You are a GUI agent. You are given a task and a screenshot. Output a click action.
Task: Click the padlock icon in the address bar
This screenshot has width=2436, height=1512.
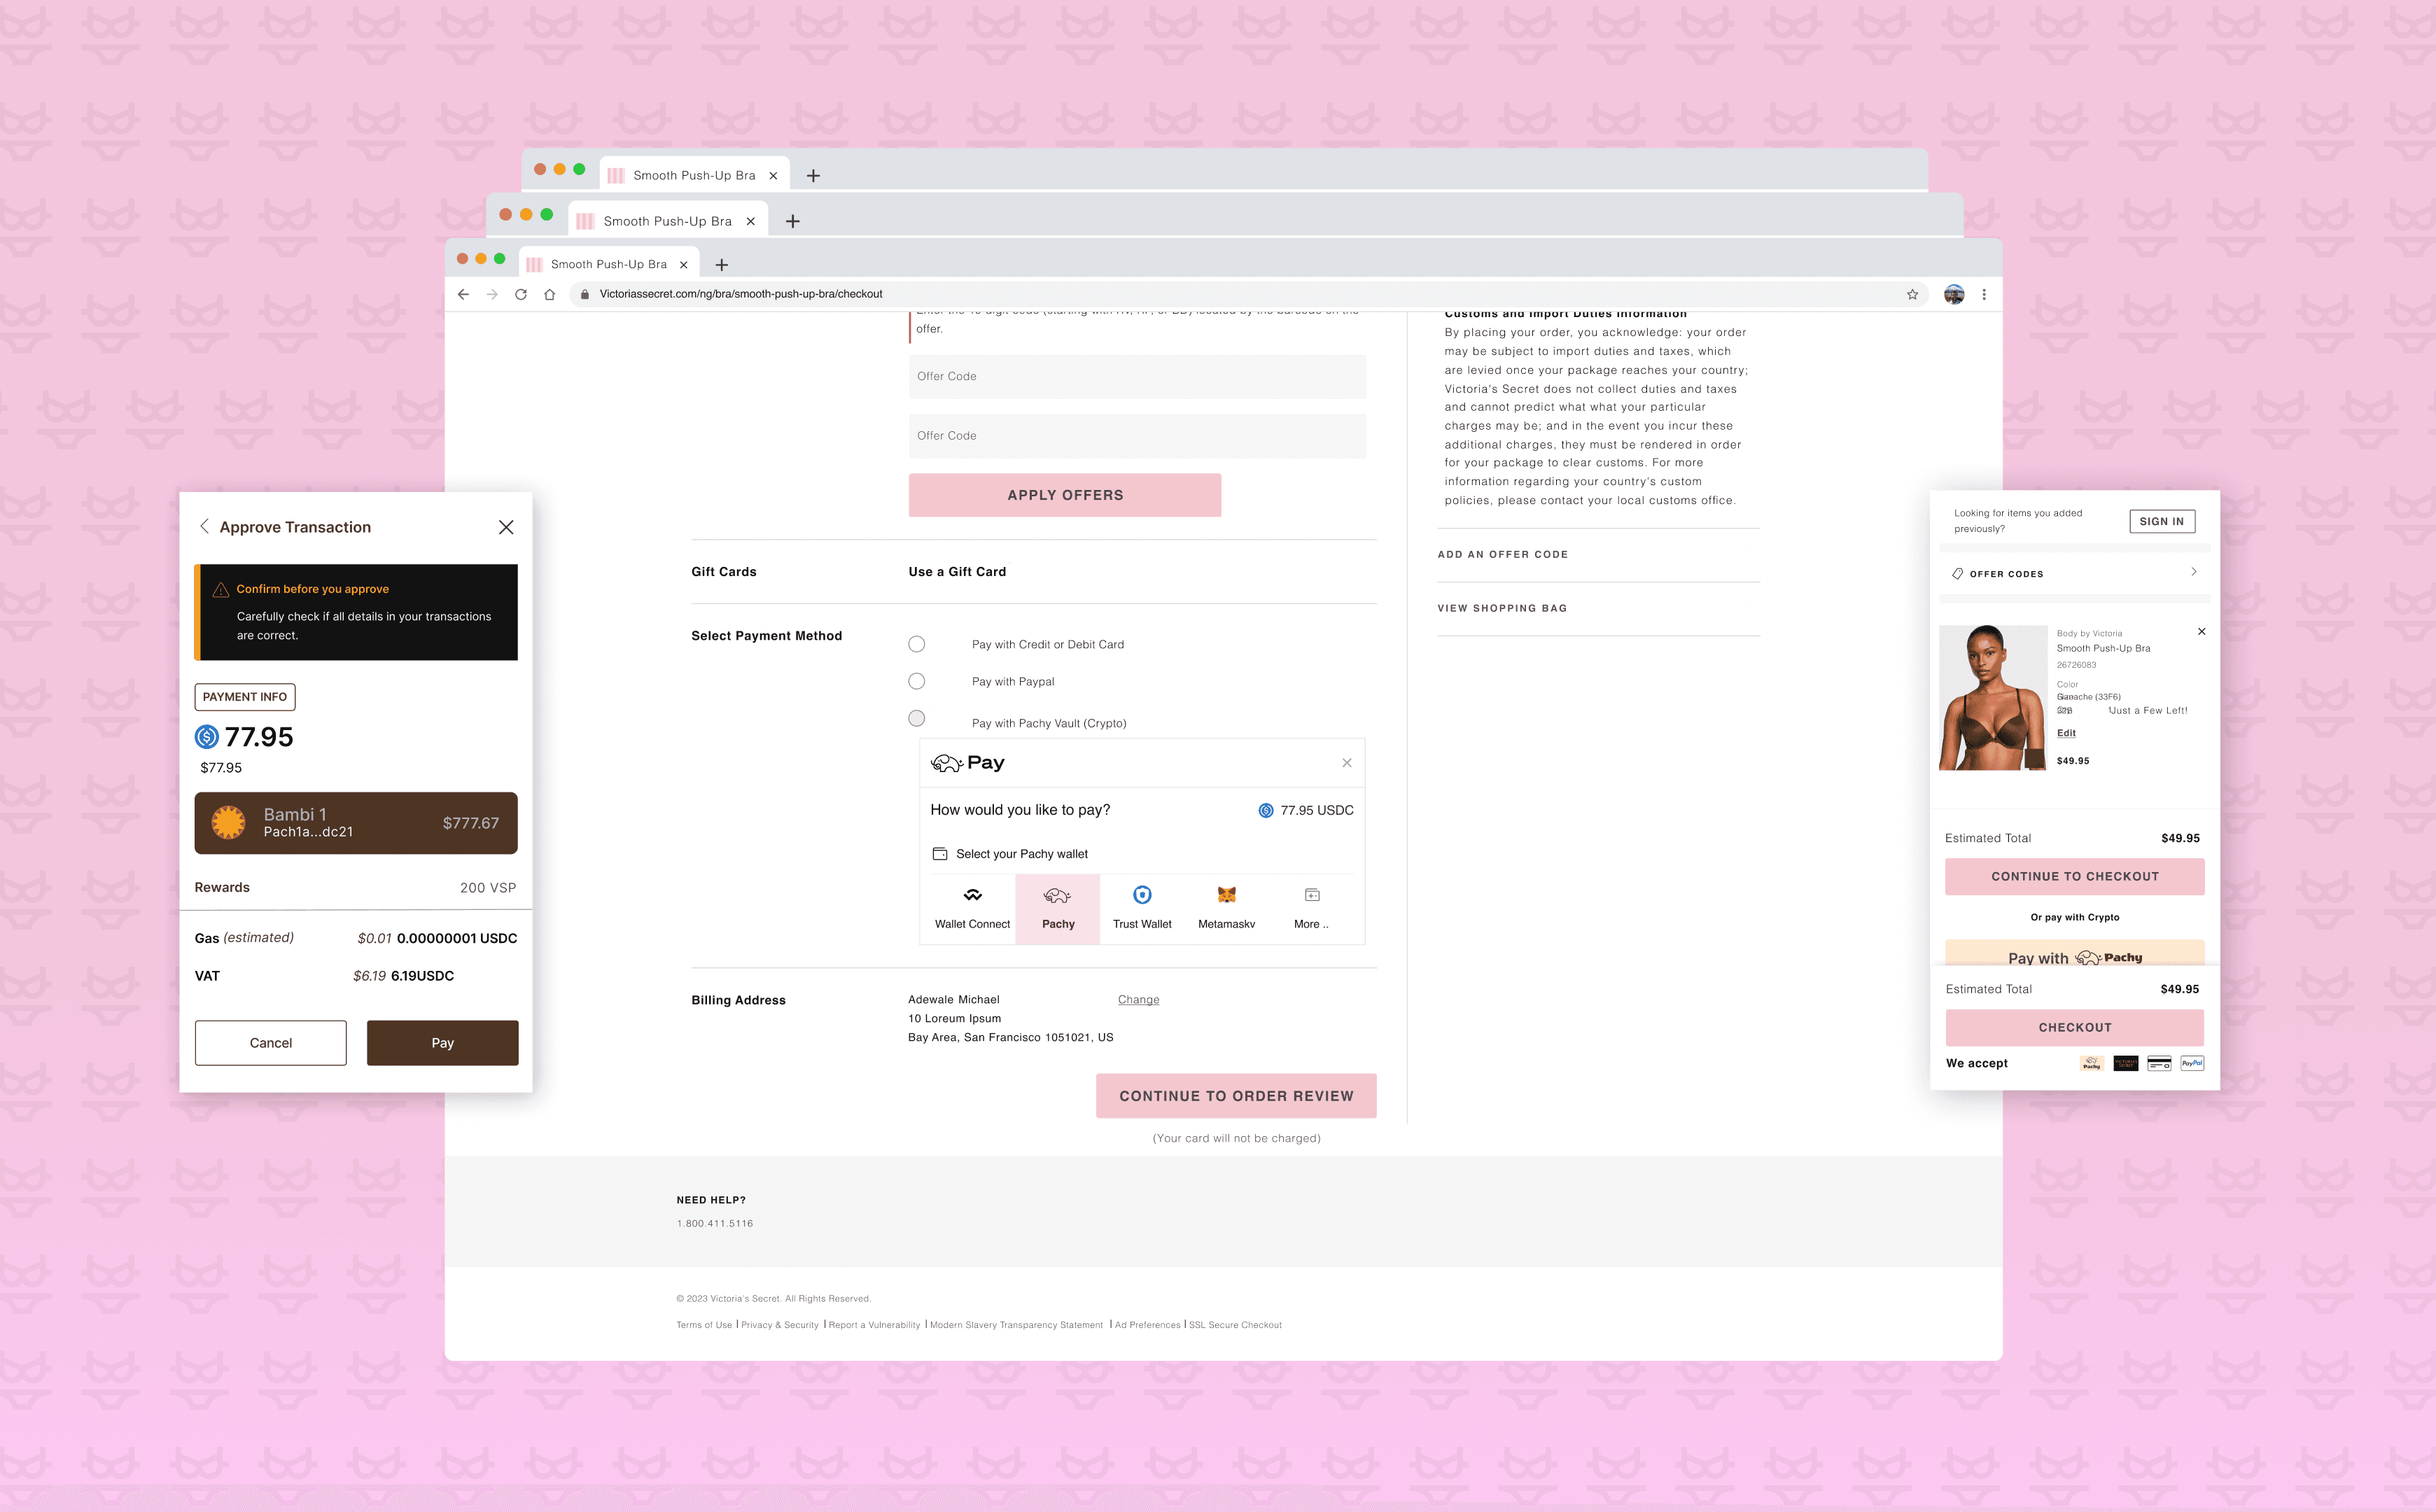point(585,294)
